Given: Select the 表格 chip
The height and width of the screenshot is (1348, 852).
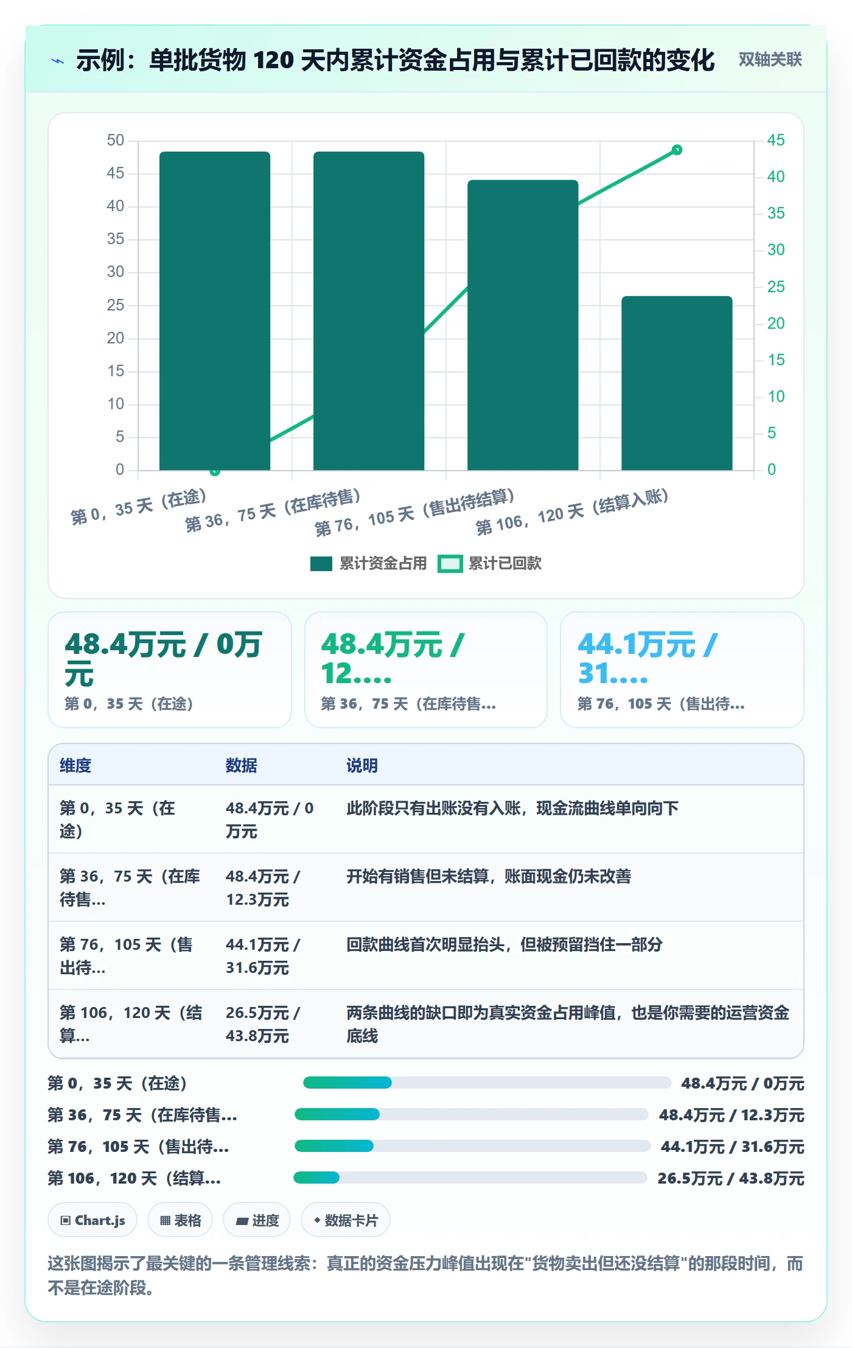Looking at the screenshot, I should click(x=180, y=1220).
